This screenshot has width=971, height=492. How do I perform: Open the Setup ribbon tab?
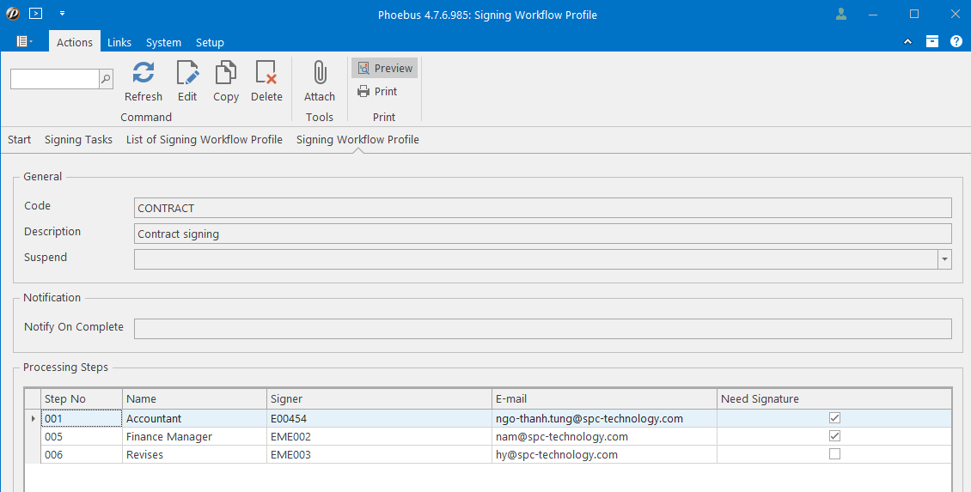click(210, 42)
